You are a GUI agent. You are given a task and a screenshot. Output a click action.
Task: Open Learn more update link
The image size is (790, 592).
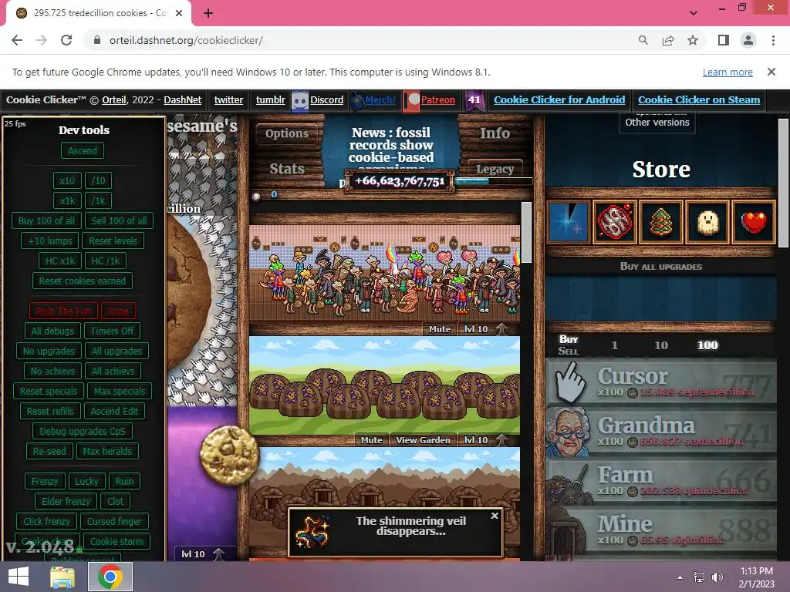coord(728,72)
